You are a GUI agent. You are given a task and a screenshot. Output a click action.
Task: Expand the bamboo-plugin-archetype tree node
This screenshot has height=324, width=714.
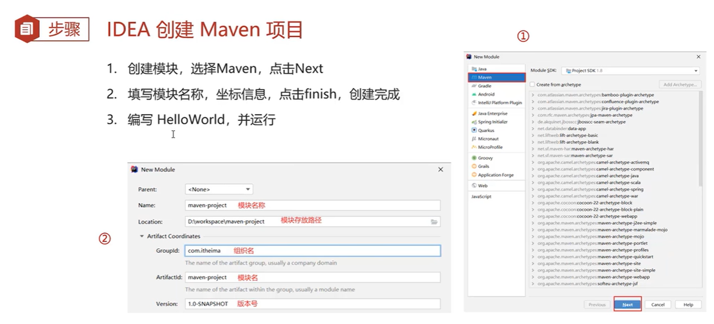533,95
